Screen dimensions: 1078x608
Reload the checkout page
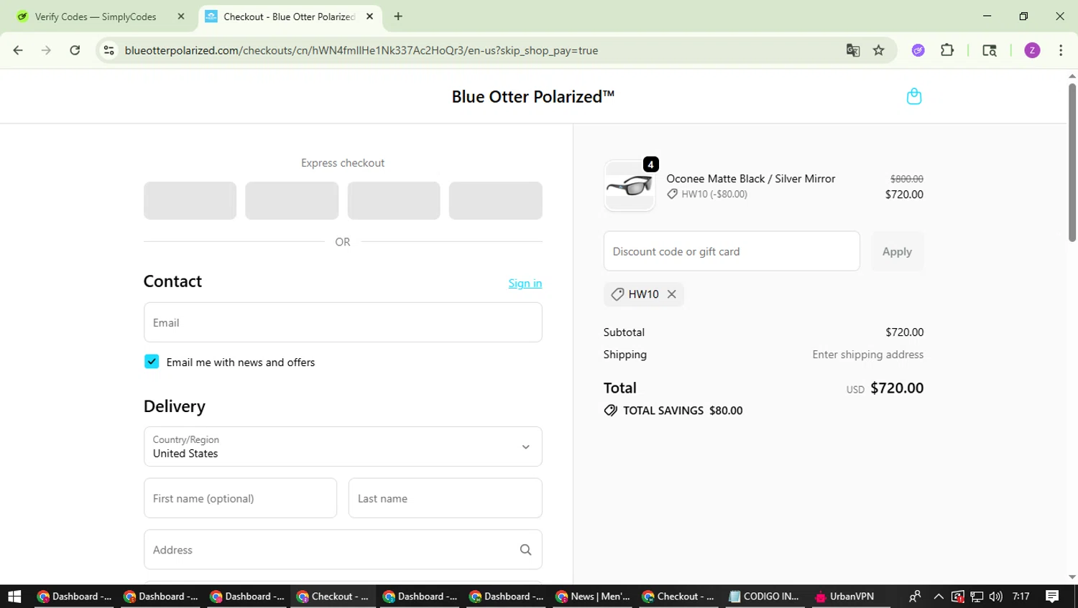pos(75,50)
